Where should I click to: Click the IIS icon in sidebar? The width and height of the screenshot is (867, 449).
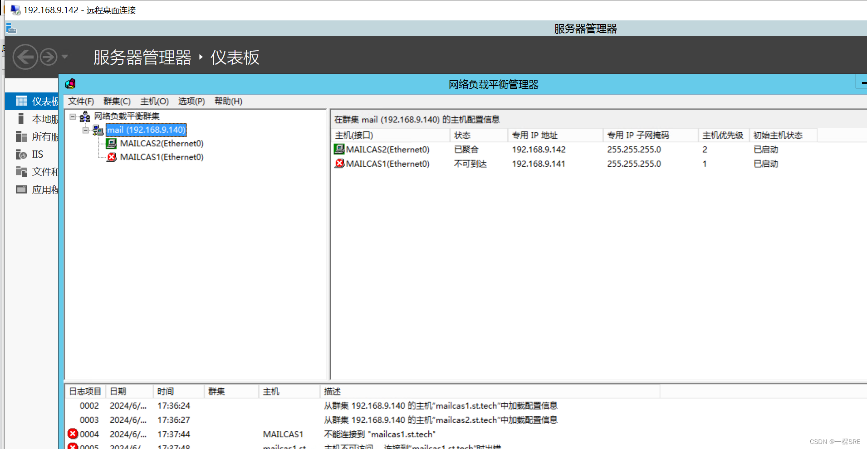[x=21, y=154]
